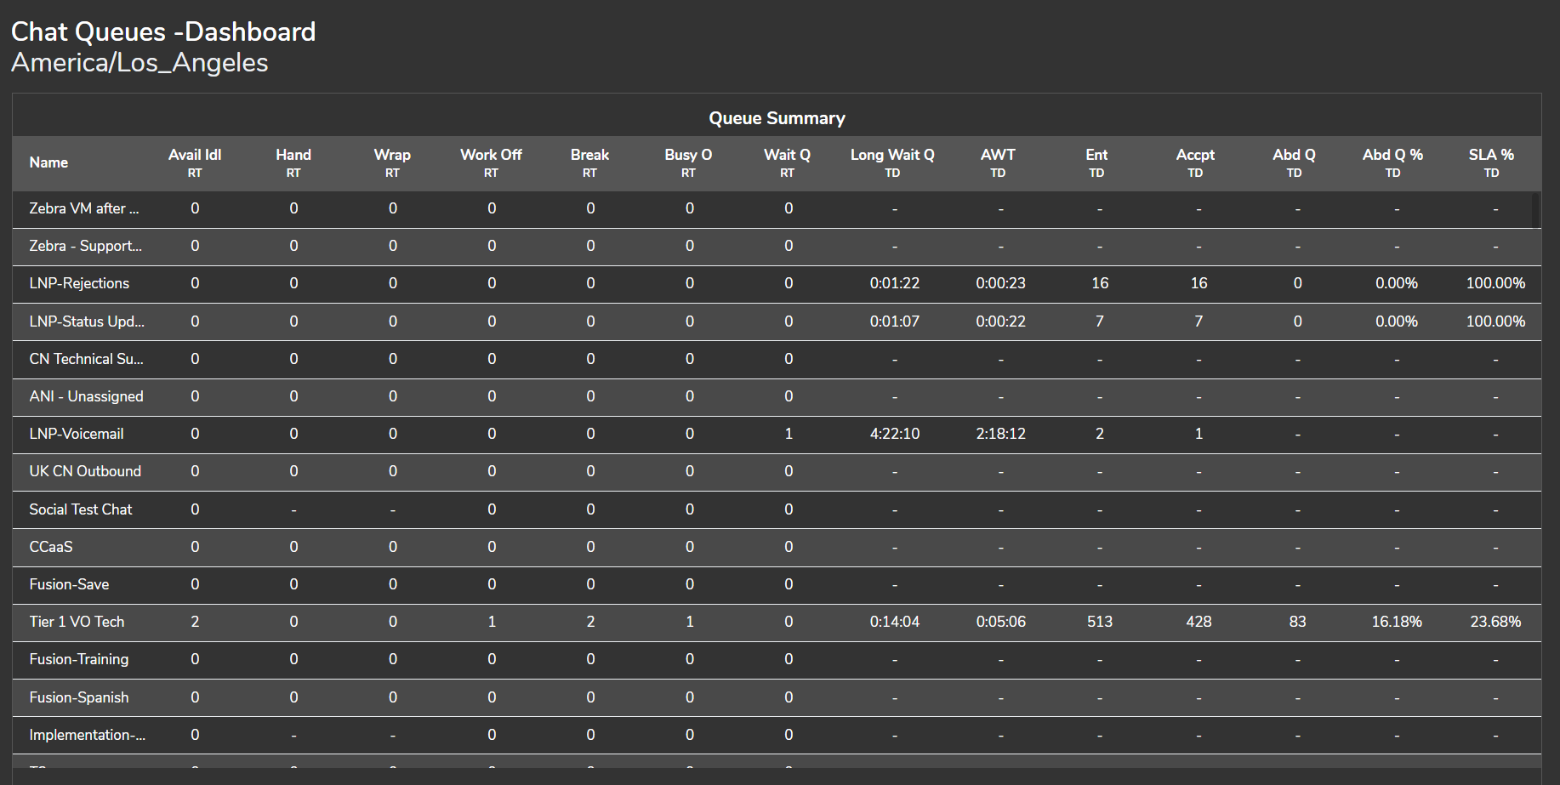
Task: Click the Hand RT column header
Action: point(293,162)
